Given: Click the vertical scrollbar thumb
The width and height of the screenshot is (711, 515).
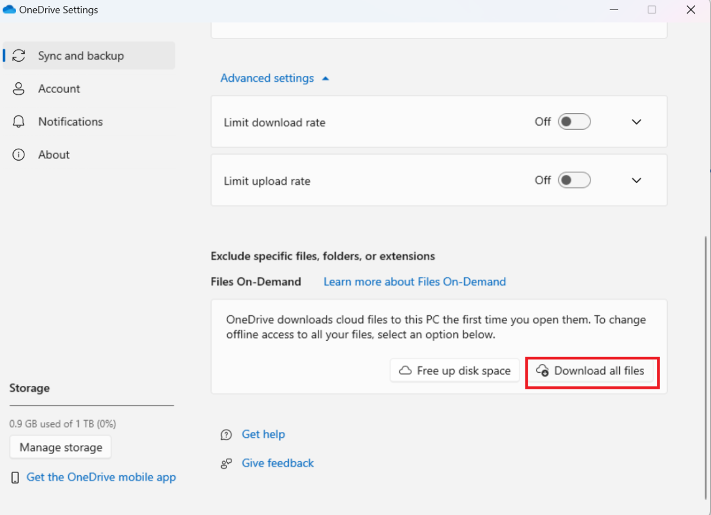Looking at the screenshot, I should click(705, 367).
